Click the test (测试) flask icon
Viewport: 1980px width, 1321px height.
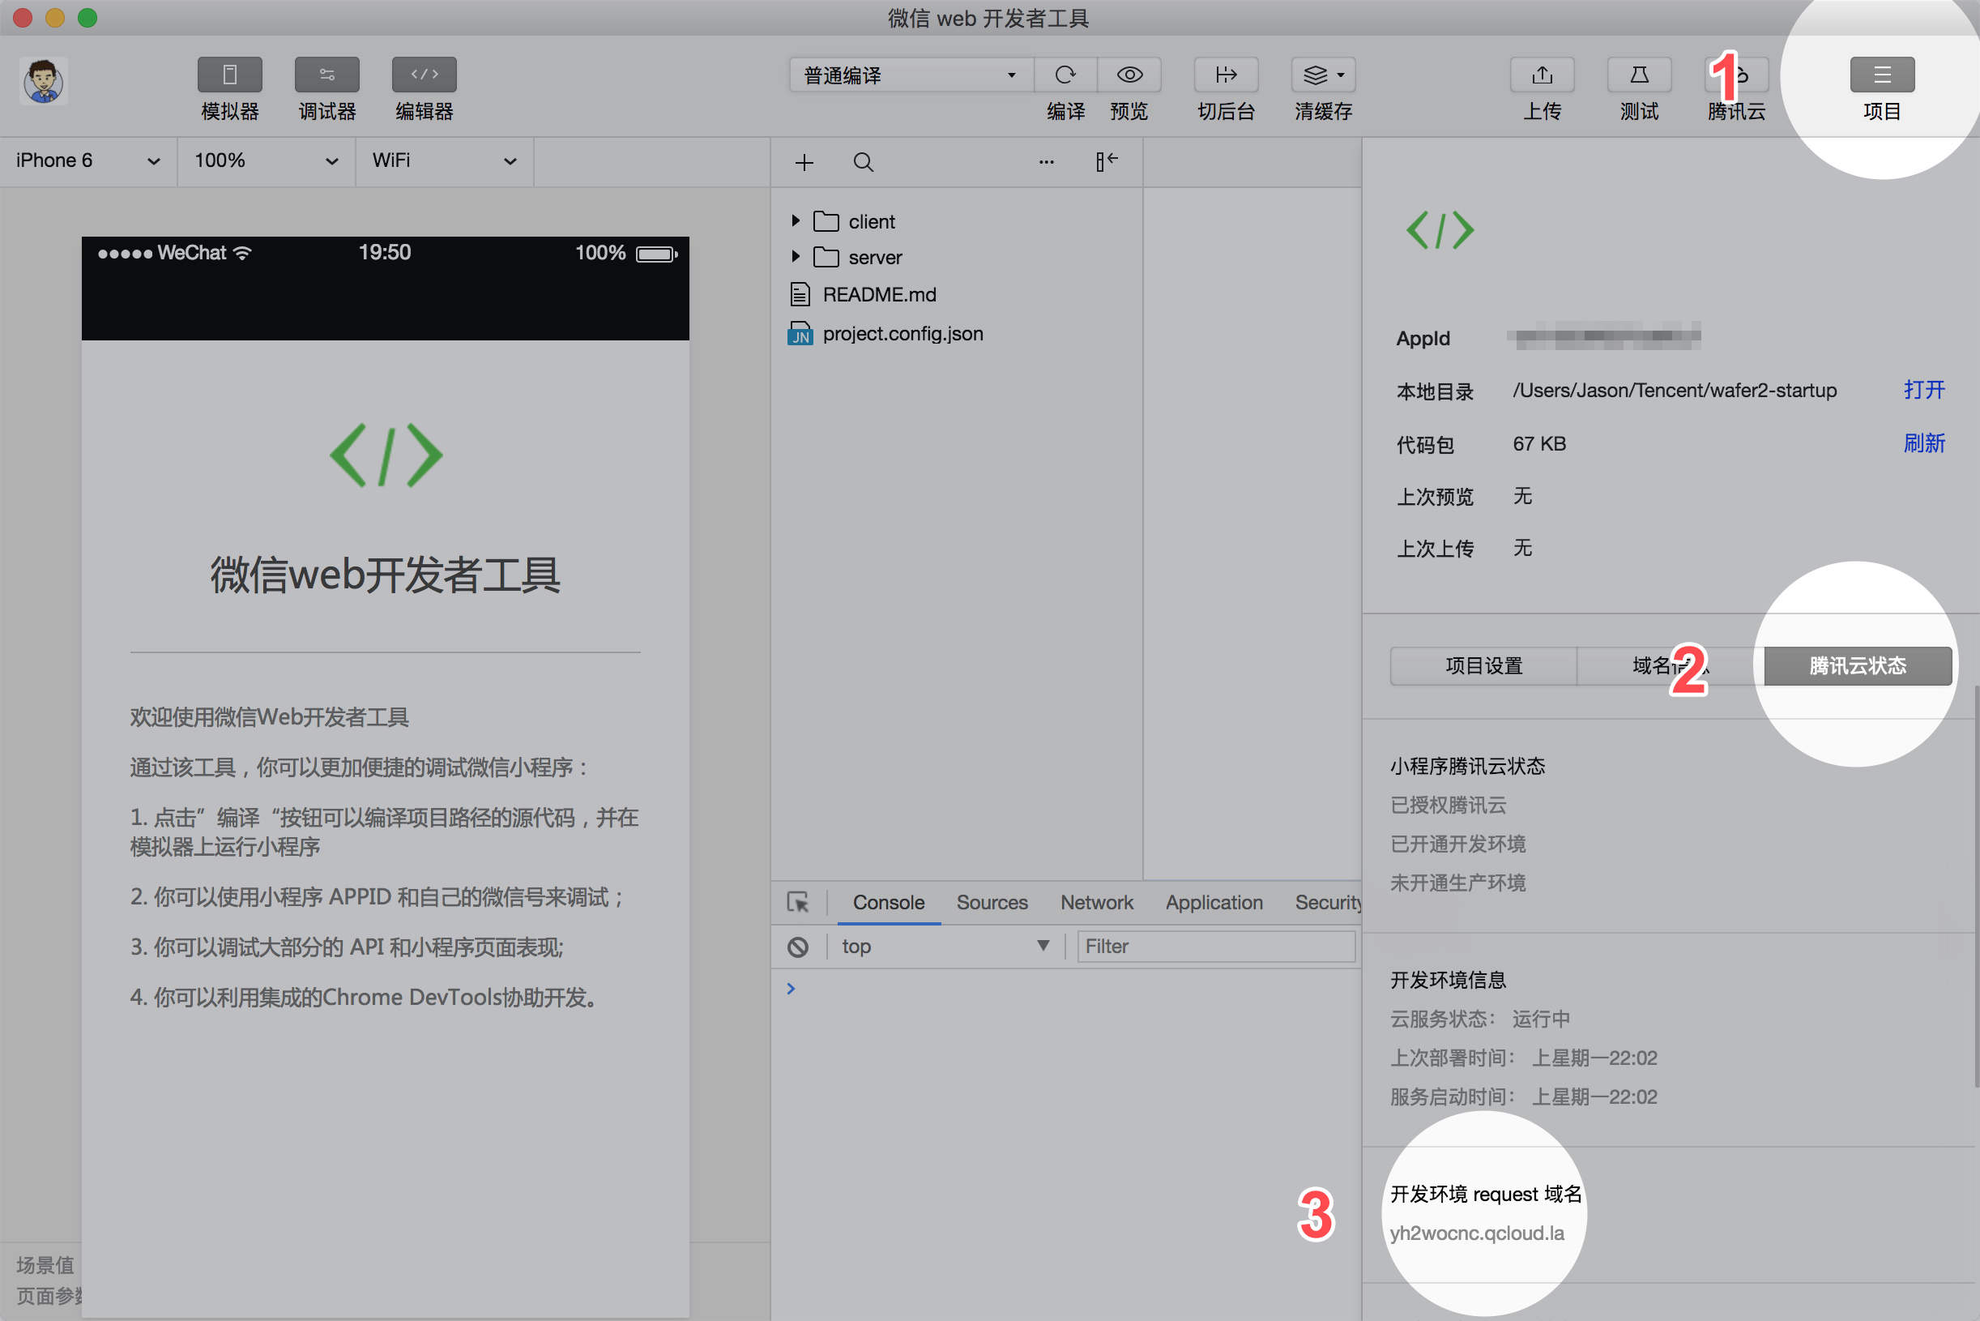1639,75
